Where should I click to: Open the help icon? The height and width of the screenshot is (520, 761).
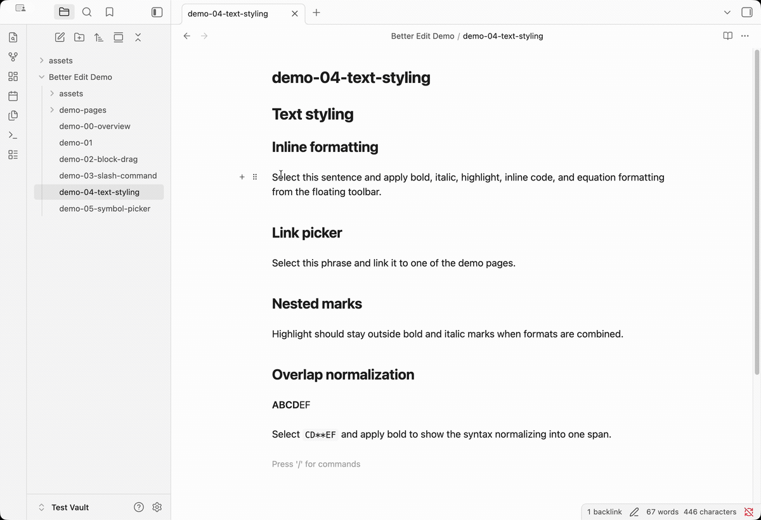pos(139,507)
